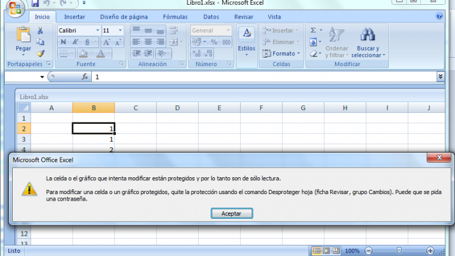The width and height of the screenshot is (455, 256).
Task: Increase font size with large A icon
Action: [x=106, y=43]
